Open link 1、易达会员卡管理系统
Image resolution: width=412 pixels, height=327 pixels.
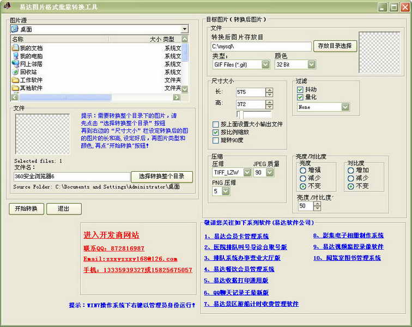[x=237, y=237]
